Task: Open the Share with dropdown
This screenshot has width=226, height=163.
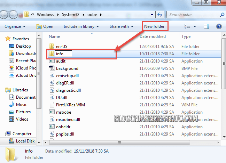Action: 122,26
